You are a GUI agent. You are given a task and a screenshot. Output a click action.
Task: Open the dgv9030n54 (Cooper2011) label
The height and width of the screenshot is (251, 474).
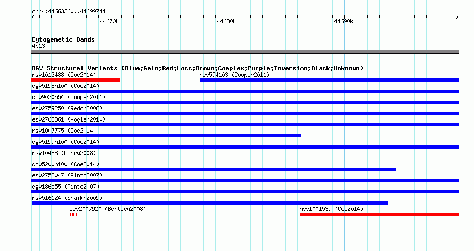click(69, 97)
